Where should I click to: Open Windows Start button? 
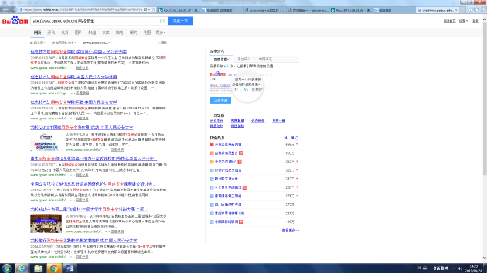coord(6,268)
